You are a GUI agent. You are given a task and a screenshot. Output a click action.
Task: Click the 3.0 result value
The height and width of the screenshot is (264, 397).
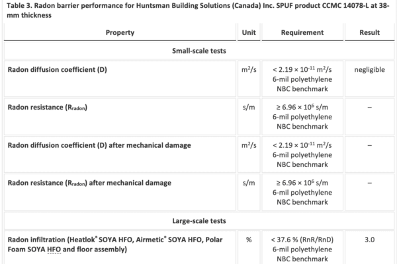tap(369, 240)
